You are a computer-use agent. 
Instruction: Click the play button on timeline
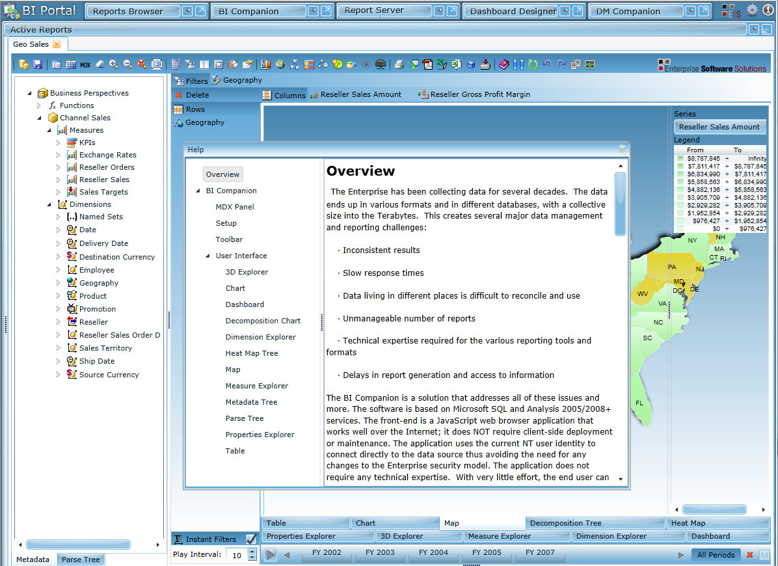click(x=270, y=554)
